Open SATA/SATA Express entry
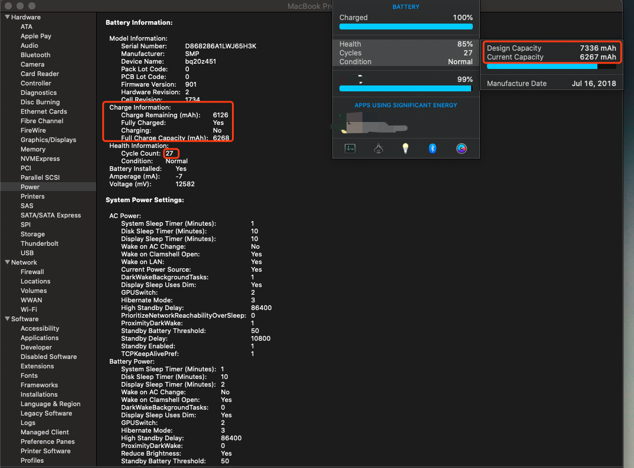This screenshot has height=468, width=634. tap(51, 215)
